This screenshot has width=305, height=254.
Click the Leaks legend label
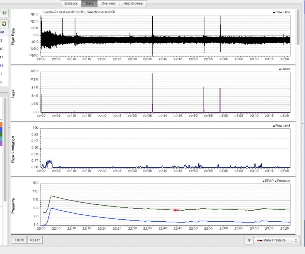[284, 69]
